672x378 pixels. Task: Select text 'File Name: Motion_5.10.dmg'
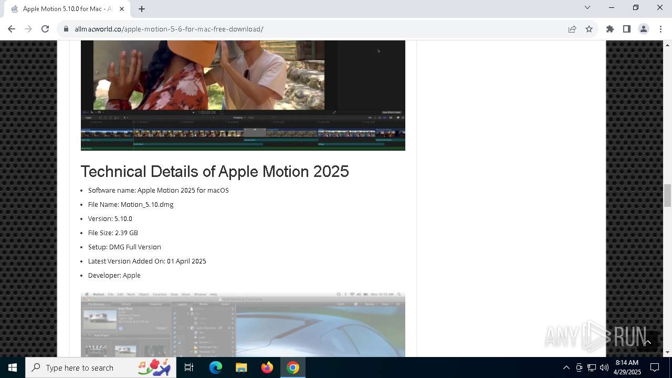click(131, 204)
